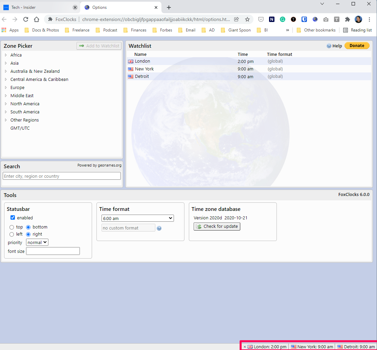The image size is (377, 350).
Task: Open Other bookmarks folder
Action: (x=316, y=30)
